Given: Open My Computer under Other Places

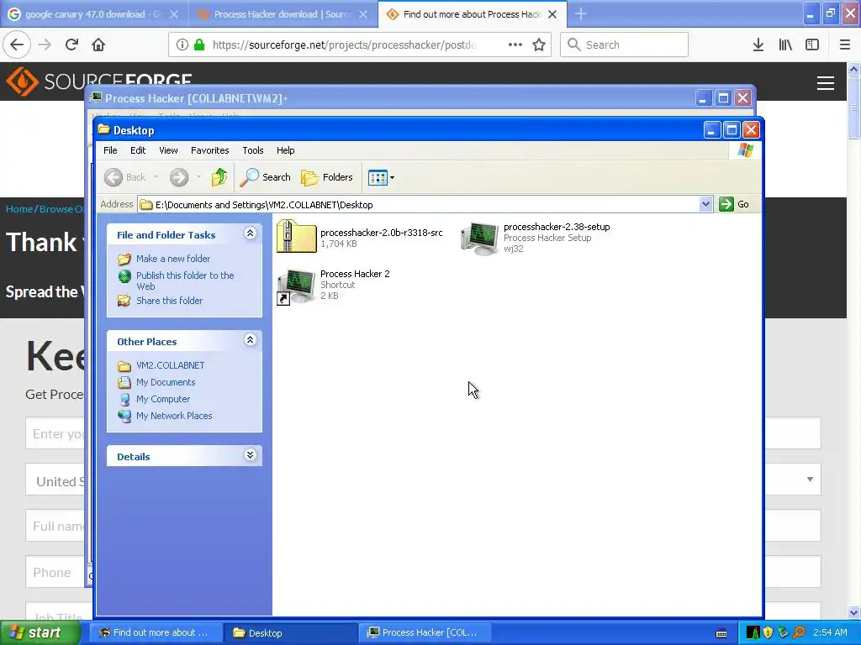Looking at the screenshot, I should point(163,399).
